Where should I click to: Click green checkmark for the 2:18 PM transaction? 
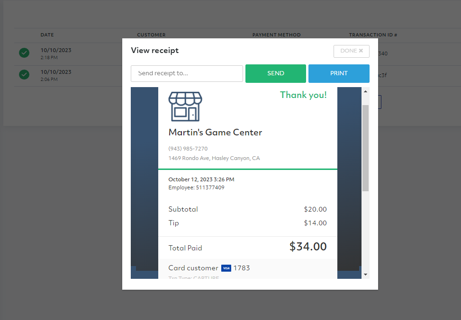(x=24, y=53)
